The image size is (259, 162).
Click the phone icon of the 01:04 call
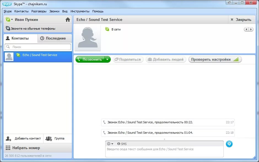[x=104, y=133]
